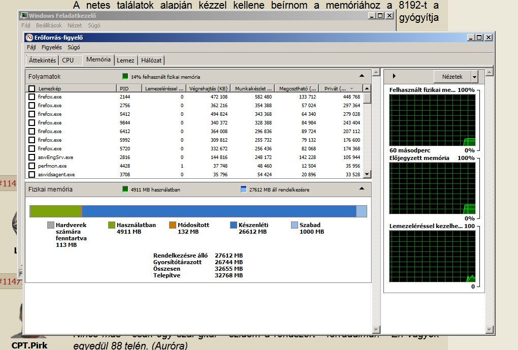Switch to the Hálózat tab
518x350 pixels.
pyautogui.click(x=151, y=60)
